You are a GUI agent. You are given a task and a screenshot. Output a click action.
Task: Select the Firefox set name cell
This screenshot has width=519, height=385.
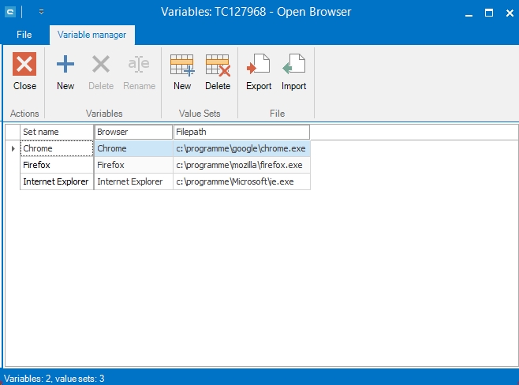[57, 165]
